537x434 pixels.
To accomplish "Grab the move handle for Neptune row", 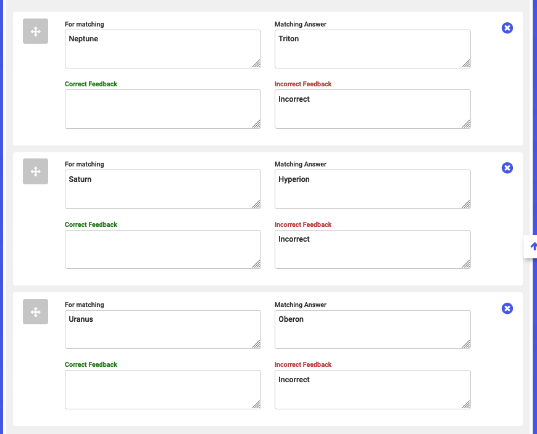I will (36, 31).
